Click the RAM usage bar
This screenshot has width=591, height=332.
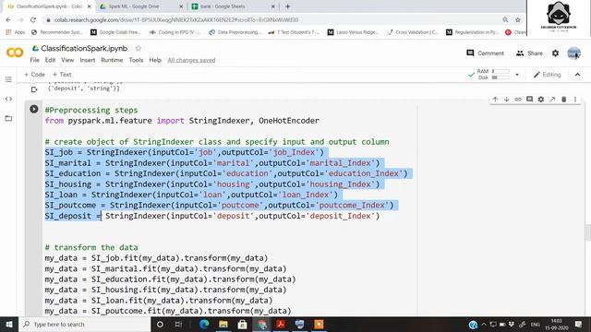coord(501,71)
